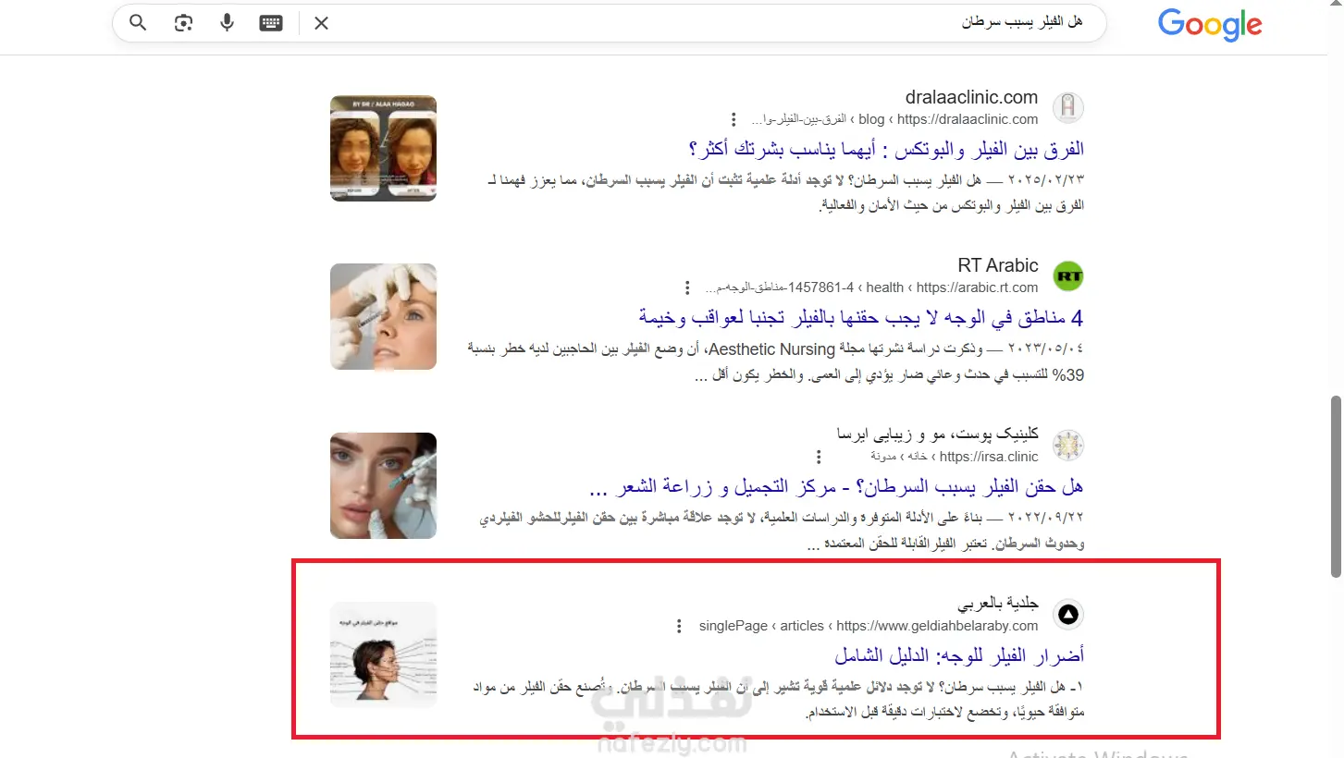The height and width of the screenshot is (758, 1344).
Task: Click the RT Arabic site favicon
Action: (x=1068, y=275)
